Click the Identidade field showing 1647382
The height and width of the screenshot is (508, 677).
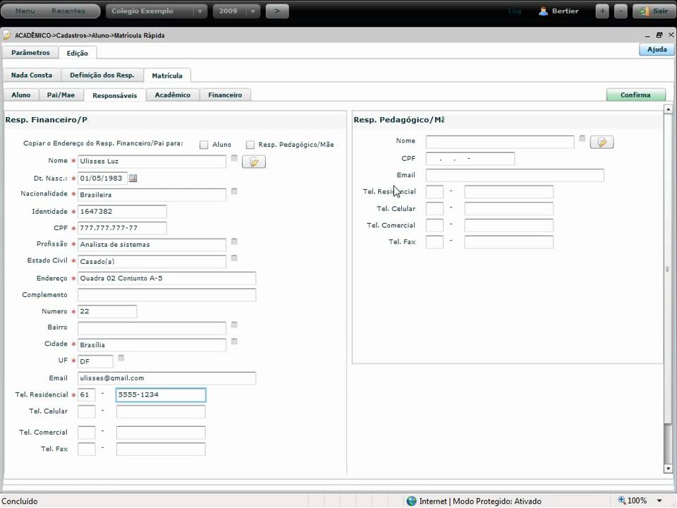coord(122,212)
